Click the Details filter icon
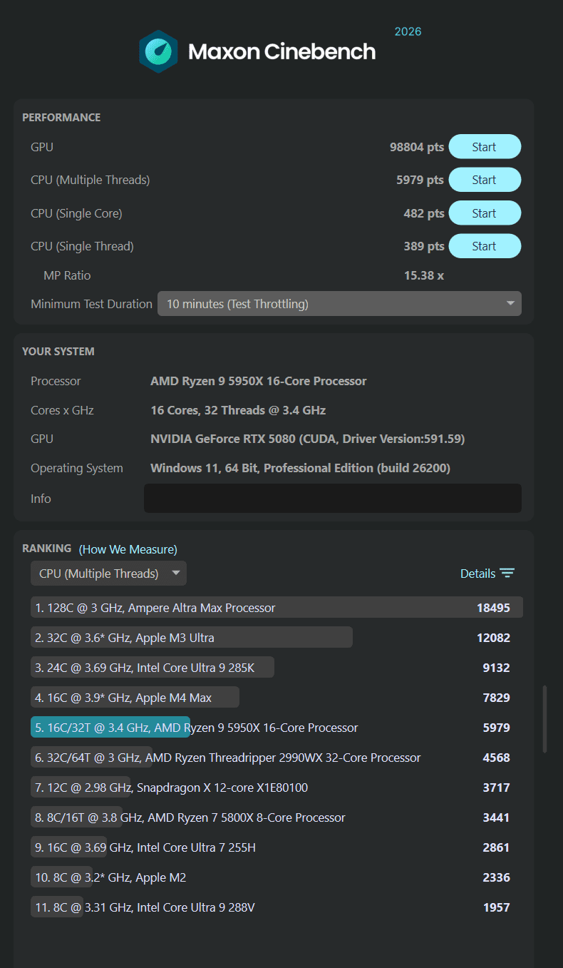Image resolution: width=563 pixels, height=968 pixels. coord(507,574)
